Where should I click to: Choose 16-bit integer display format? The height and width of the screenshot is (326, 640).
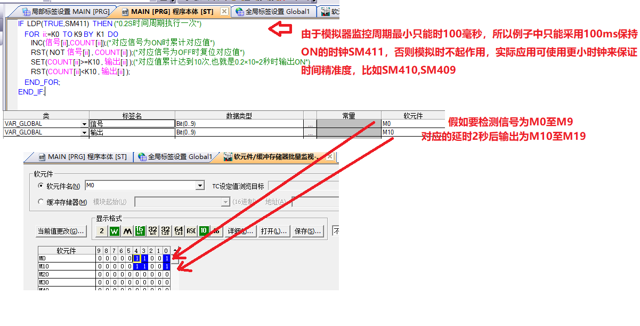pyautogui.click(x=140, y=231)
